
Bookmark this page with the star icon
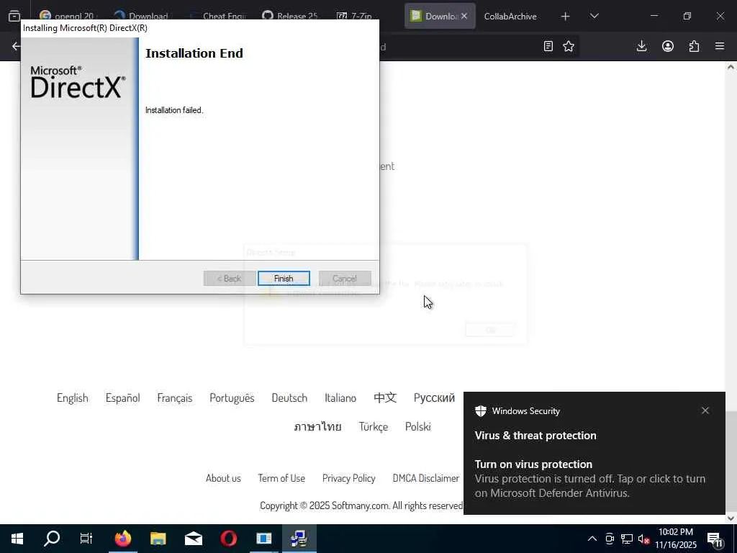pyautogui.click(x=569, y=46)
